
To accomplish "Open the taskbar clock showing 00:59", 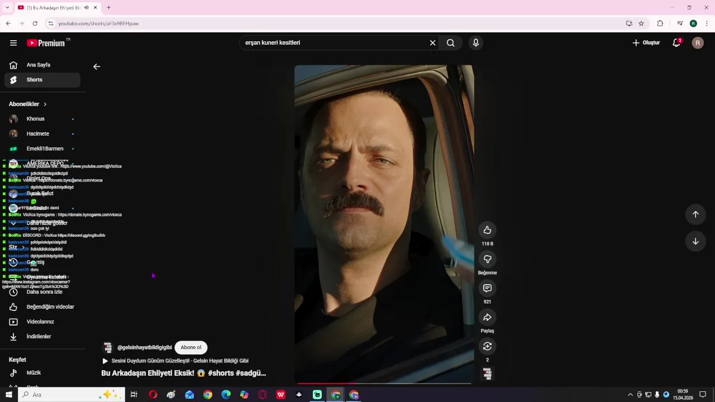I will pyautogui.click(x=683, y=395).
